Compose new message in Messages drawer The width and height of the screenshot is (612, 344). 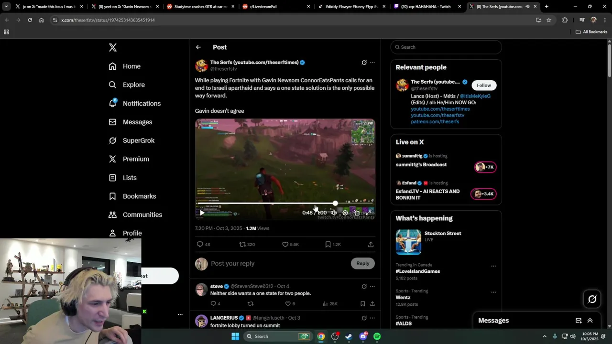pyautogui.click(x=579, y=321)
